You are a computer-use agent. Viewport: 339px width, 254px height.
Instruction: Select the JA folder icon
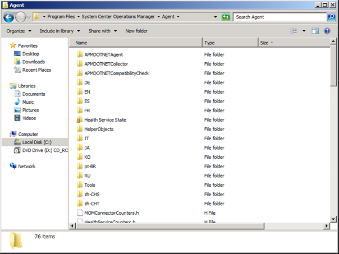[x=80, y=147]
